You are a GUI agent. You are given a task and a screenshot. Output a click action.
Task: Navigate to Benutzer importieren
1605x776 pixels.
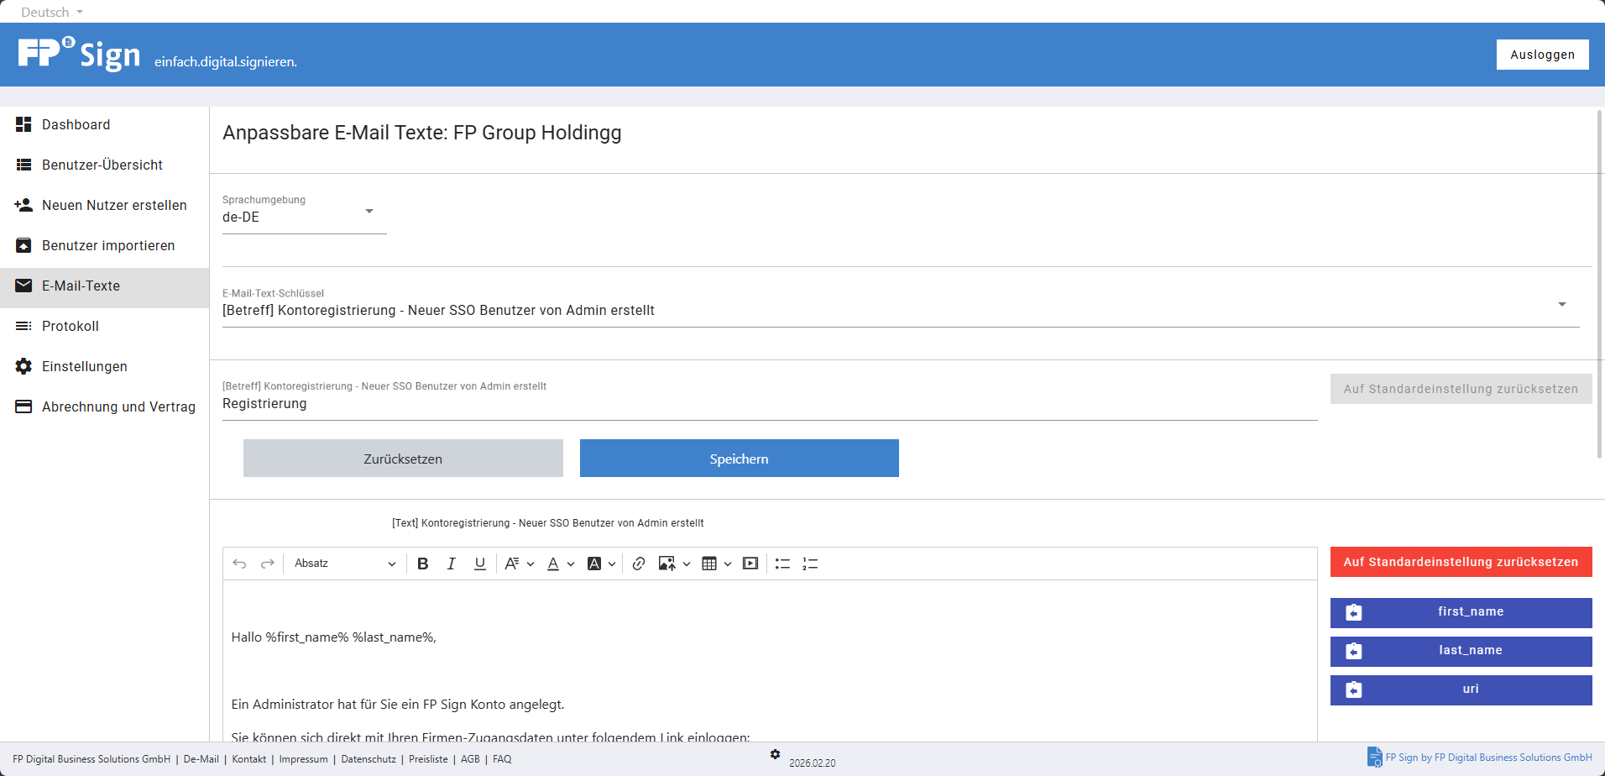coord(104,245)
